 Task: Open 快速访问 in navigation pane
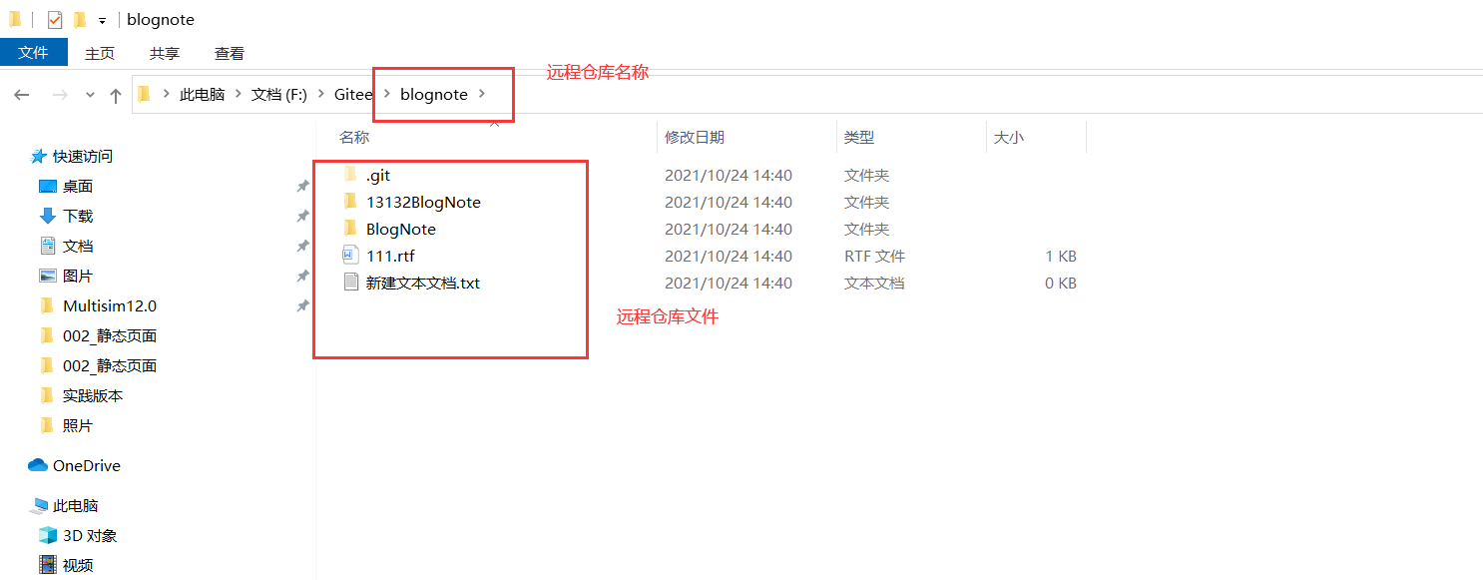(x=83, y=156)
